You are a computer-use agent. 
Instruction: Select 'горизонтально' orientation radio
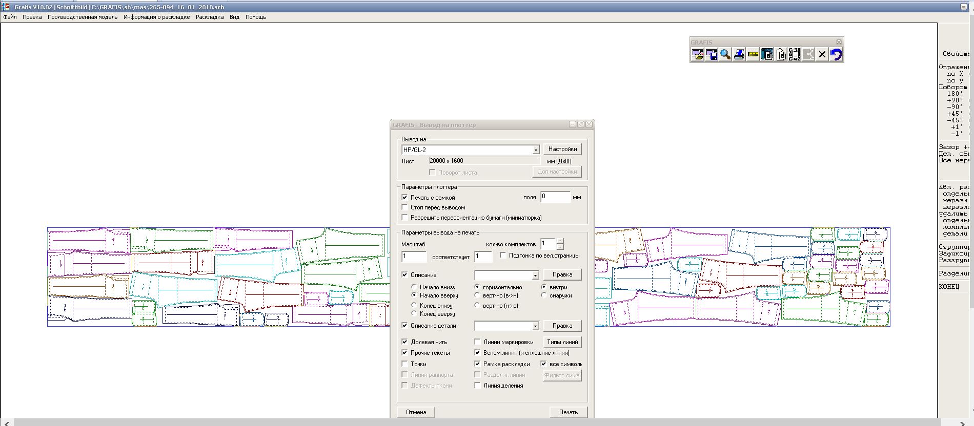[477, 287]
